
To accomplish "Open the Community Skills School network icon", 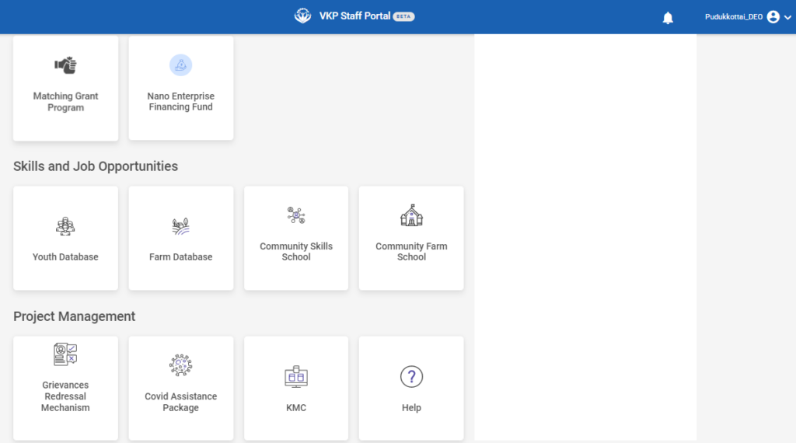I will pyautogui.click(x=296, y=216).
